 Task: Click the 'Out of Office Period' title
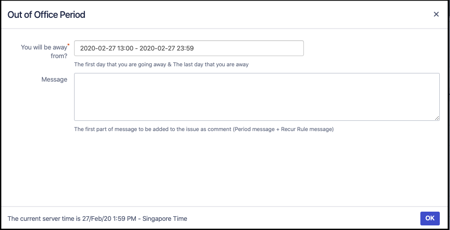pyautogui.click(x=46, y=15)
